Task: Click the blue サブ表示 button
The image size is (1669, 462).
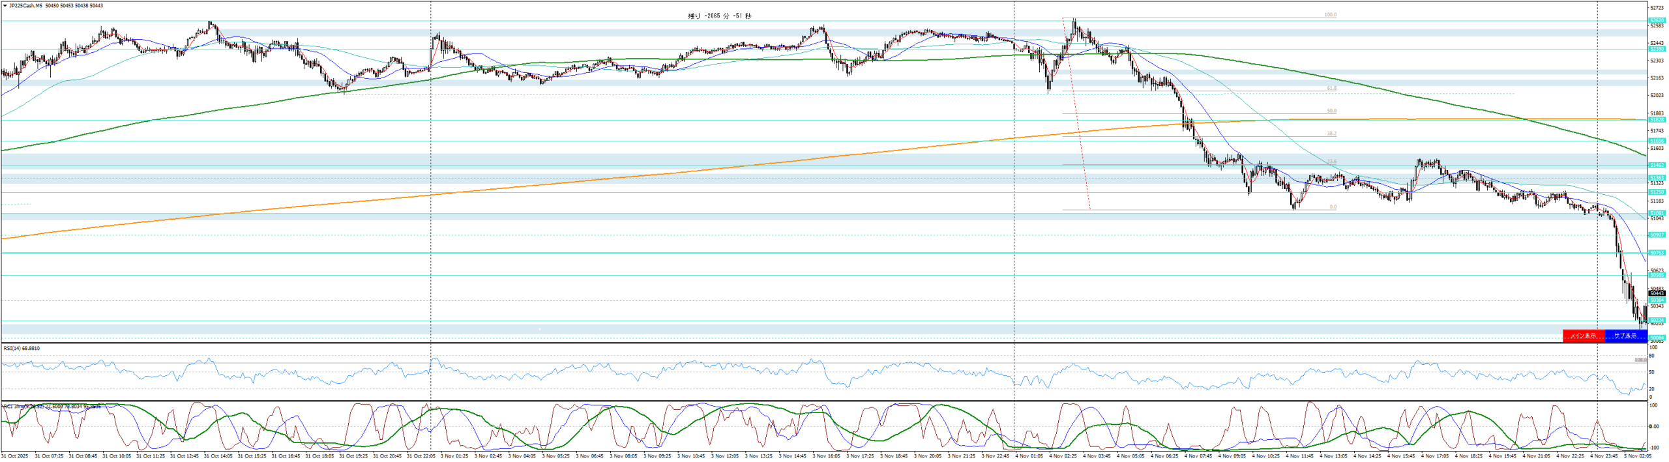Action: point(1625,336)
